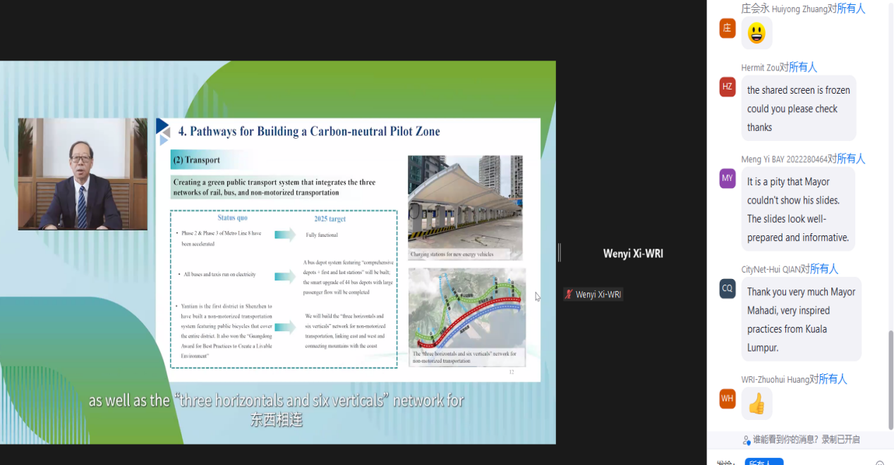Screen dimensions: 894x465
Task: Click the Chinese subtitle 东西相连
Action: (x=277, y=421)
